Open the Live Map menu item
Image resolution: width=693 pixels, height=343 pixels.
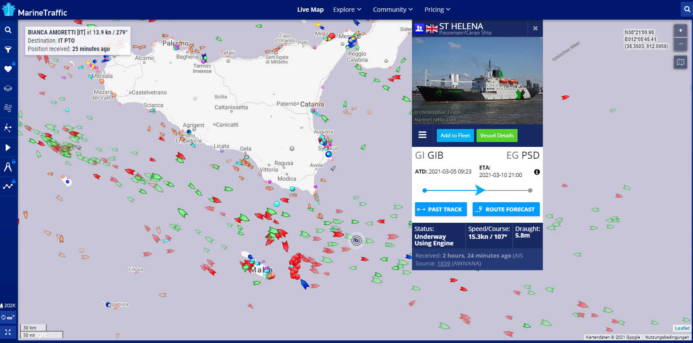click(310, 10)
